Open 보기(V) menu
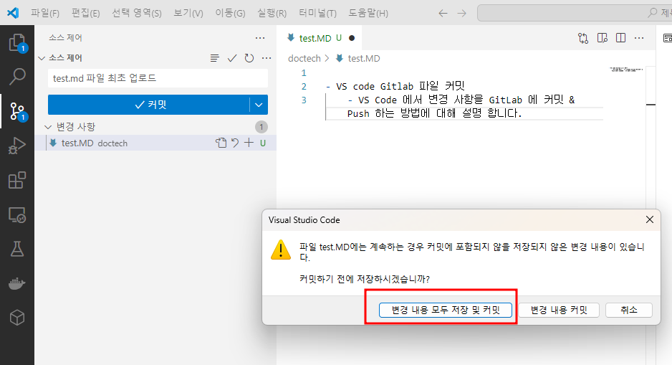Screen dimensions: 672x365 [x=188, y=14]
